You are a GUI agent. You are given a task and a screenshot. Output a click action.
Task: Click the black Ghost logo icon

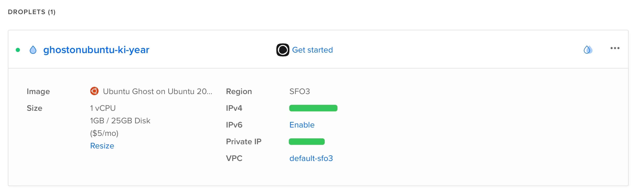coord(283,50)
